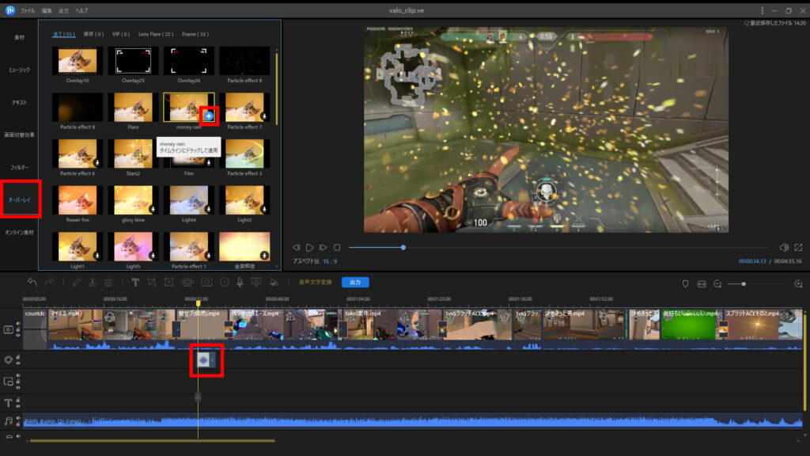Image resolution: width=810 pixels, height=456 pixels.
Task: Toggle the music track lock
Action: [x=18, y=424]
